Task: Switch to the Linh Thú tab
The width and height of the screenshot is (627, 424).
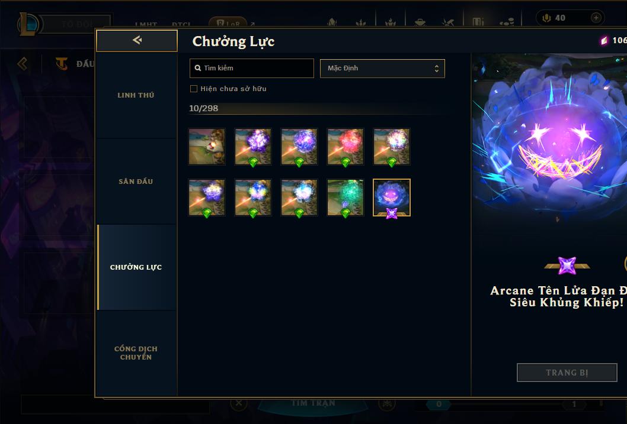Action: tap(136, 95)
